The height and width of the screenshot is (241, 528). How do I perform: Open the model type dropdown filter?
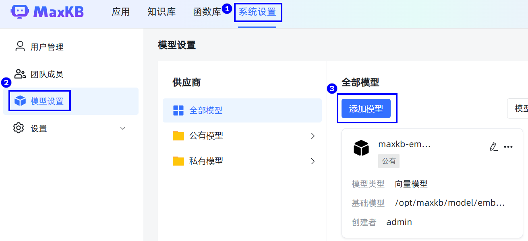(519, 108)
